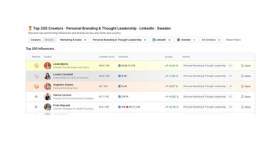Click LinkedIn icon in Linda Björck's followers
This screenshot has width=276, height=145.
(x=119, y=66)
